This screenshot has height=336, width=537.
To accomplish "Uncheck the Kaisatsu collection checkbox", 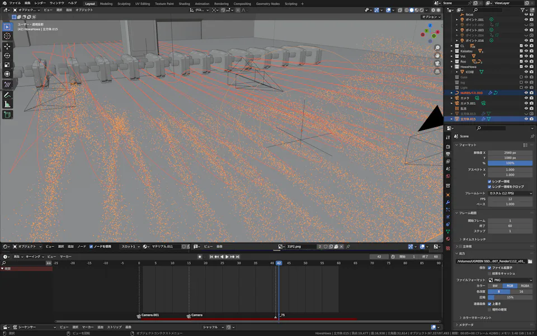I will tap(521, 51).
